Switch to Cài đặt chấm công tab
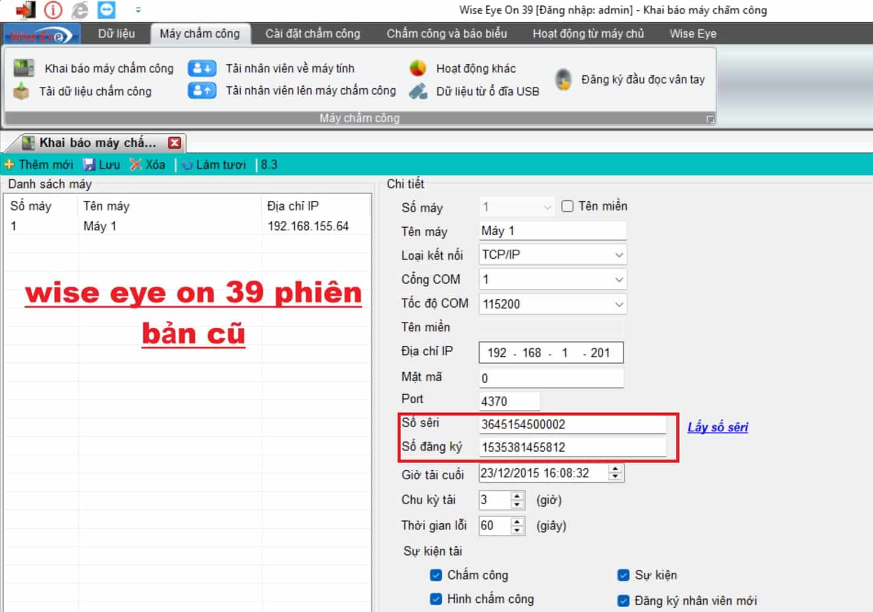The height and width of the screenshot is (612, 873). (312, 34)
